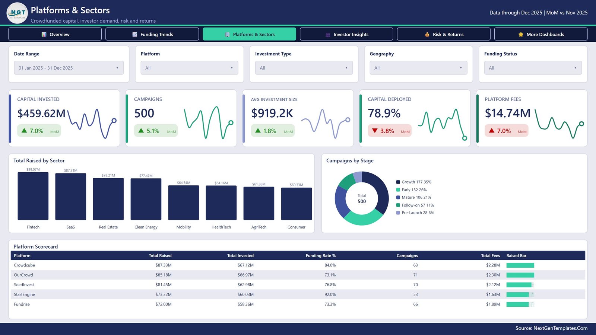596x335 pixels.
Task: Click the Growth legend color swatch
Action: [398, 182]
